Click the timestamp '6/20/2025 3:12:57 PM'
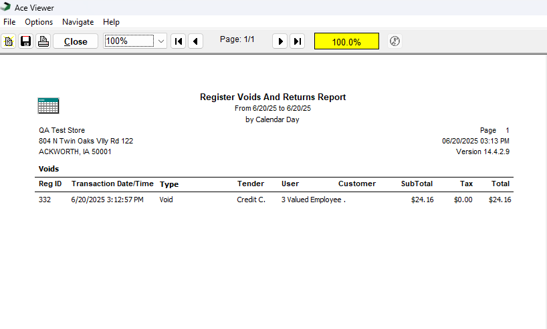Image resolution: width=547 pixels, height=329 pixels. pos(108,200)
